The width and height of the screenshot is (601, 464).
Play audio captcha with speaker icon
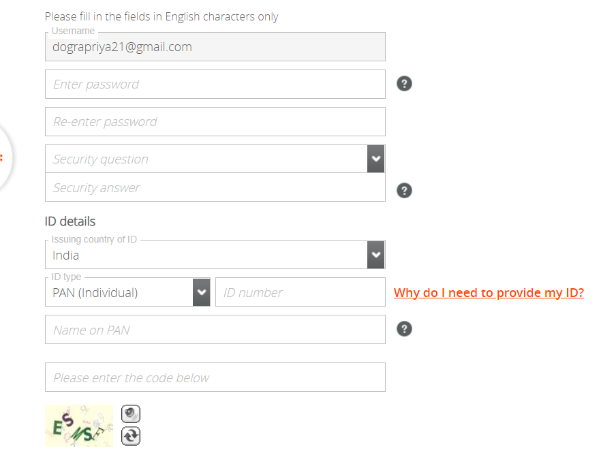click(x=131, y=414)
